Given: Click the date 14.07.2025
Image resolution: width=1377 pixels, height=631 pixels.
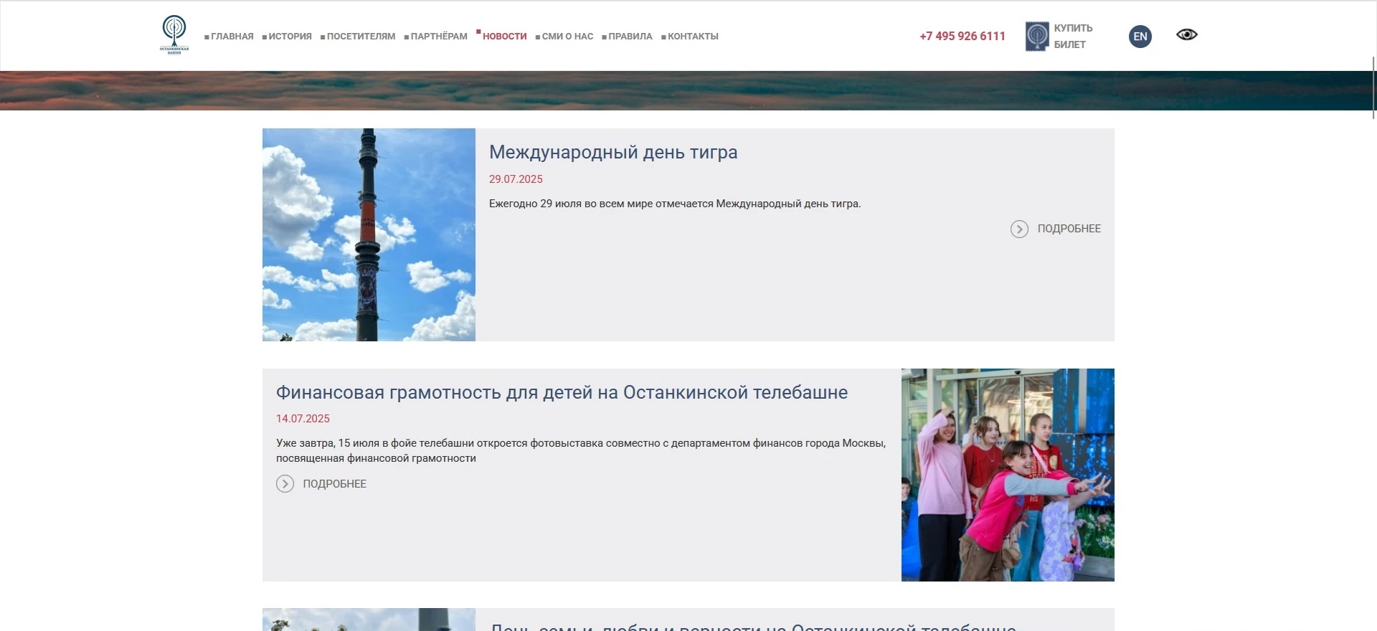Looking at the screenshot, I should [303, 419].
